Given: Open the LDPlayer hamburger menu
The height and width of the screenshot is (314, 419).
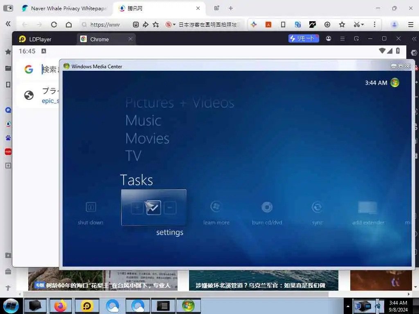Looking at the screenshot, I should [x=342, y=39].
